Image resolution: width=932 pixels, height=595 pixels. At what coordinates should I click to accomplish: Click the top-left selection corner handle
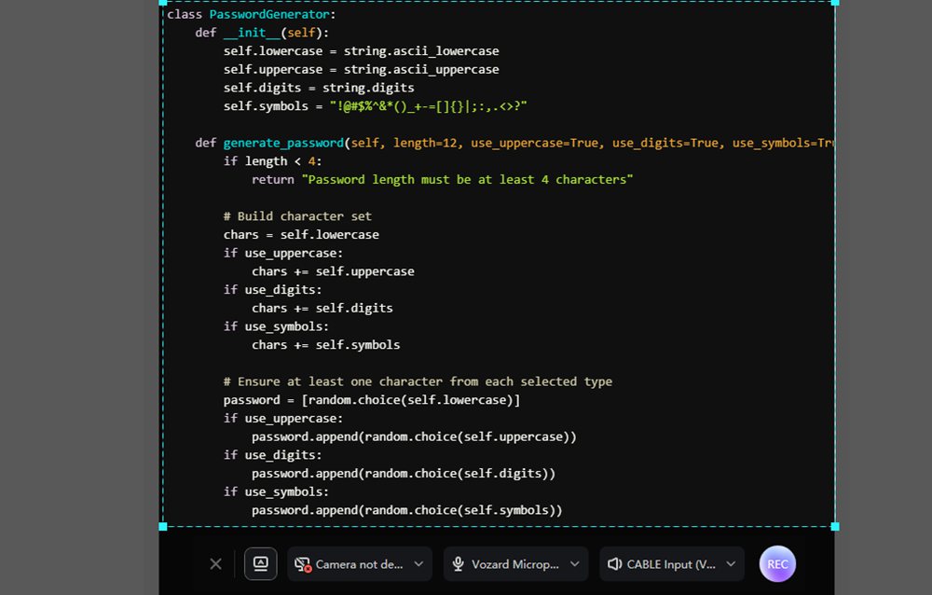point(163,3)
